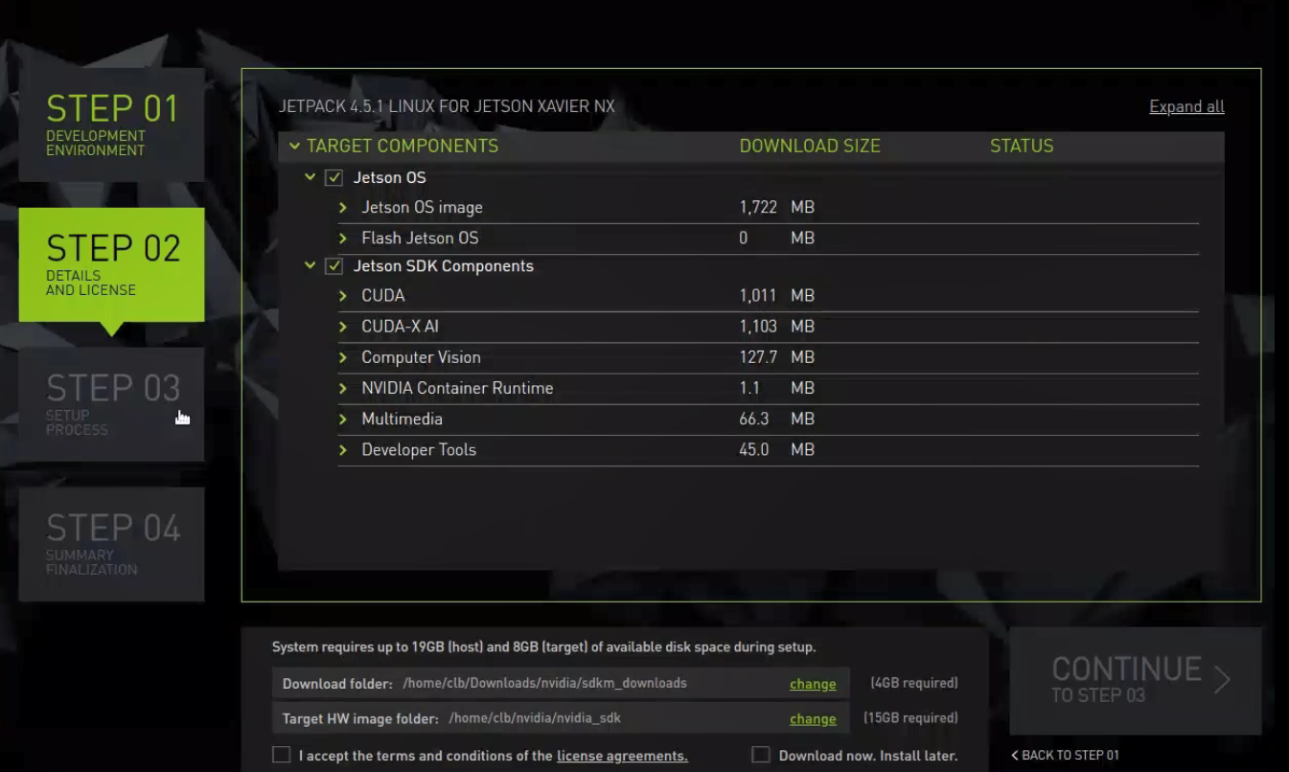1289x772 pixels.
Task: Collapse the Jetson SDK Components group chevron
Action: 310,265
